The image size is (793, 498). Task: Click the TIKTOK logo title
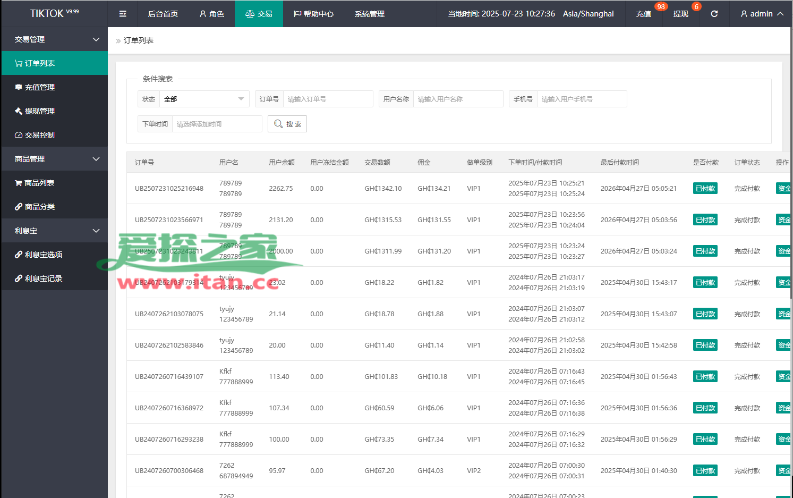(54, 13)
